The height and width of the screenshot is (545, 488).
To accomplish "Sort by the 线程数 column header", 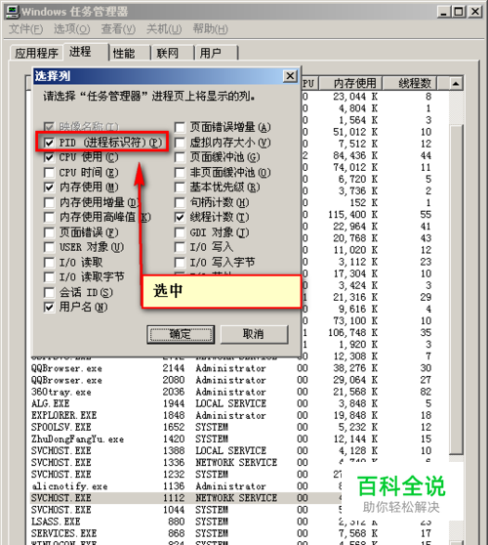I will click(410, 83).
